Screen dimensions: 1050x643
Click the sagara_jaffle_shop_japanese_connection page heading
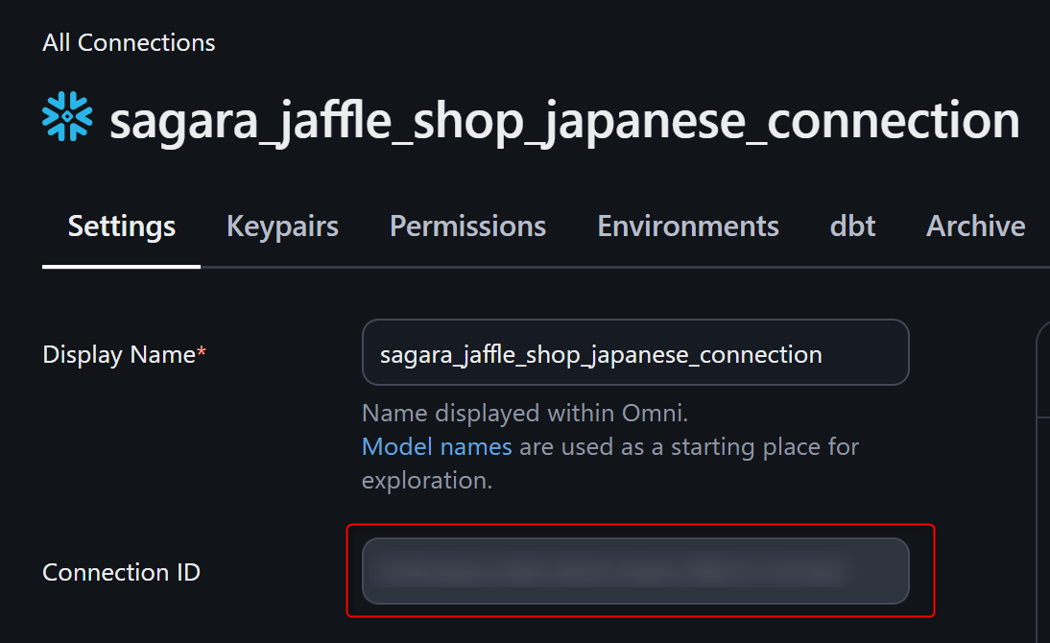pyautogui.click(x=563, y=120)
